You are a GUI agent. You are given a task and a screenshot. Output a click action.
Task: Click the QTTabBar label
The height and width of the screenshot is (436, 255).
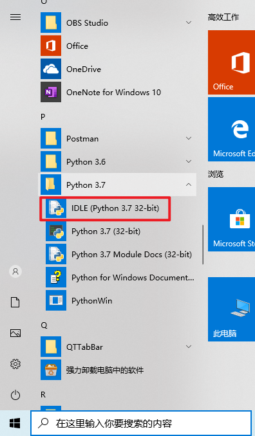point(84,347)
